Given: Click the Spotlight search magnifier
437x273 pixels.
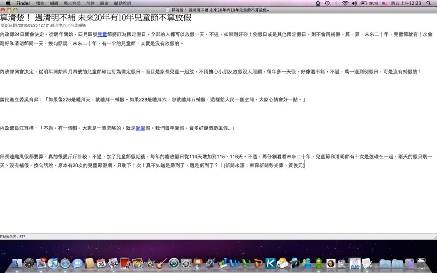Looking at the screenshot, I should point(428,3).
